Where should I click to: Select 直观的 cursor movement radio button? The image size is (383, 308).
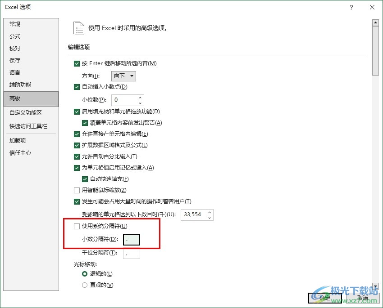pos(85,285)
